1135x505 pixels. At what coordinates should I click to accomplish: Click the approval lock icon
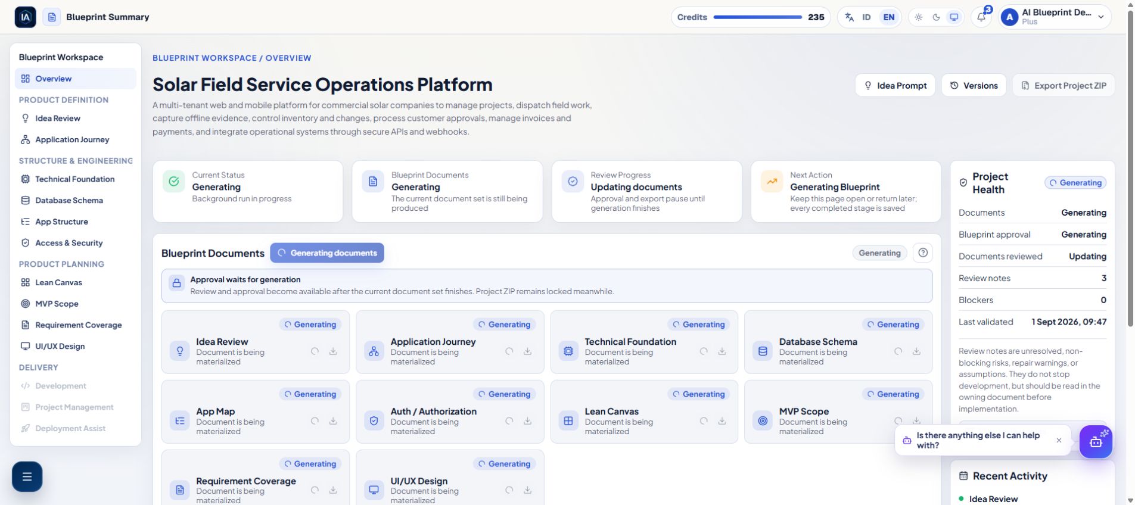tap(177, 283)
